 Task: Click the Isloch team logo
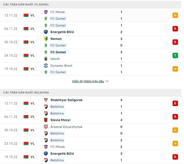(x=46, y=59)
